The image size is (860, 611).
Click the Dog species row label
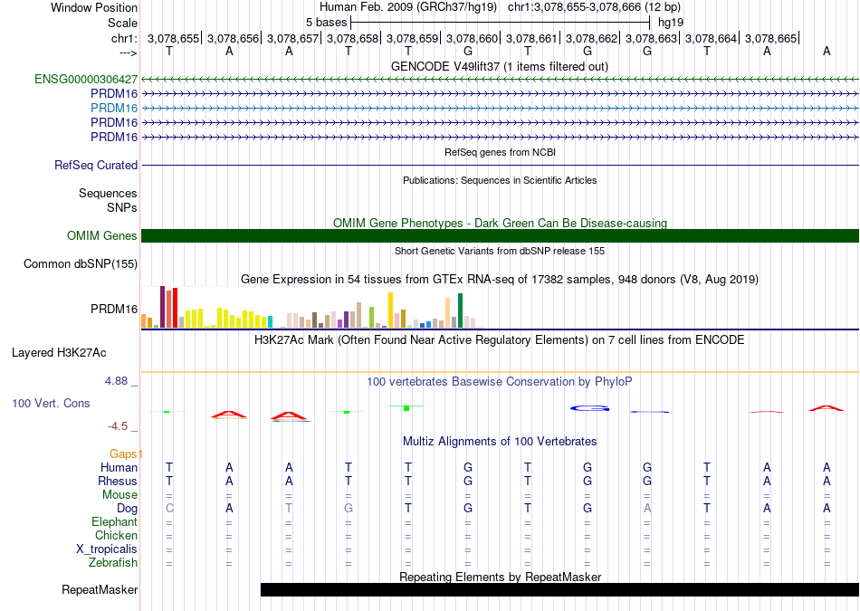click(x=127, y=509)
